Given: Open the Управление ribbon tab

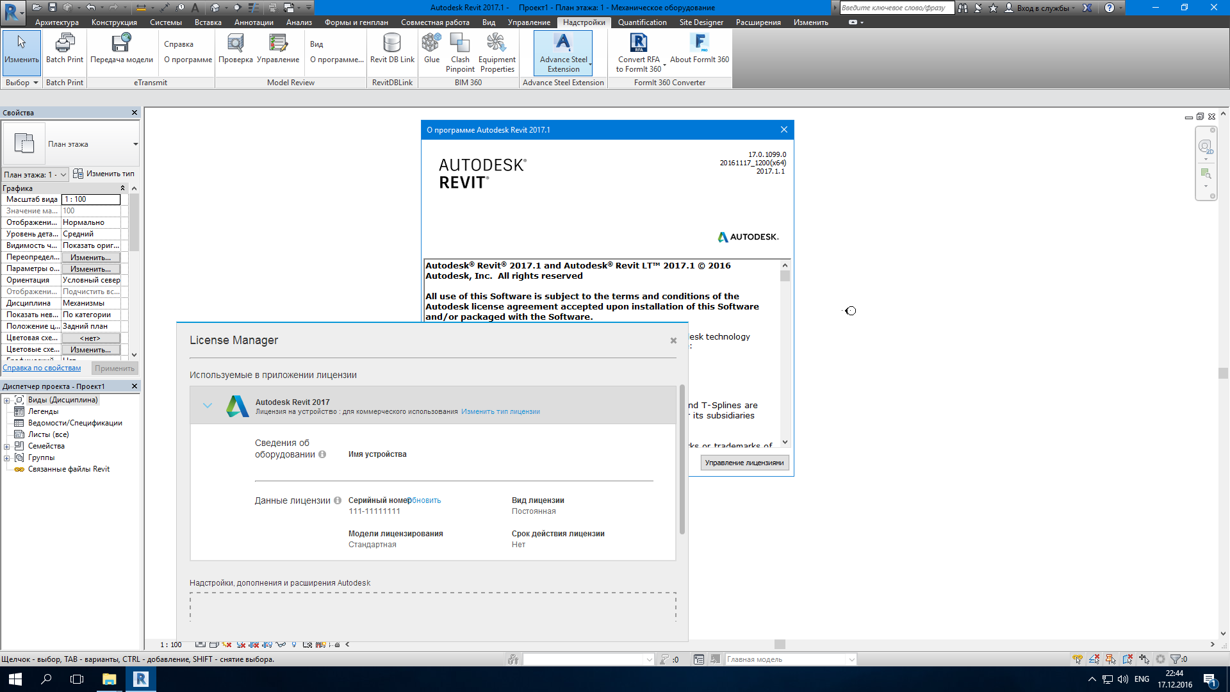Looking at the screenshot, I should 529,22.
